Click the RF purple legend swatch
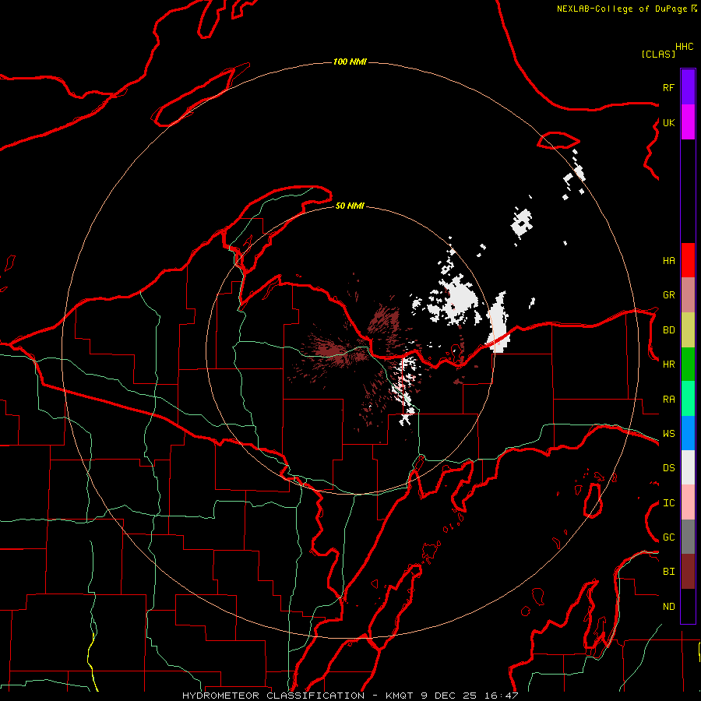Screen dimensions: 701x701 tap(688, 87)
